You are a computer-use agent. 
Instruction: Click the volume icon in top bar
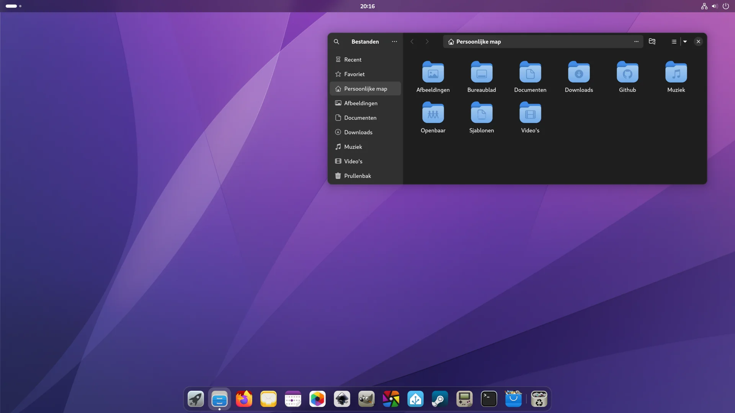[714, 6]
